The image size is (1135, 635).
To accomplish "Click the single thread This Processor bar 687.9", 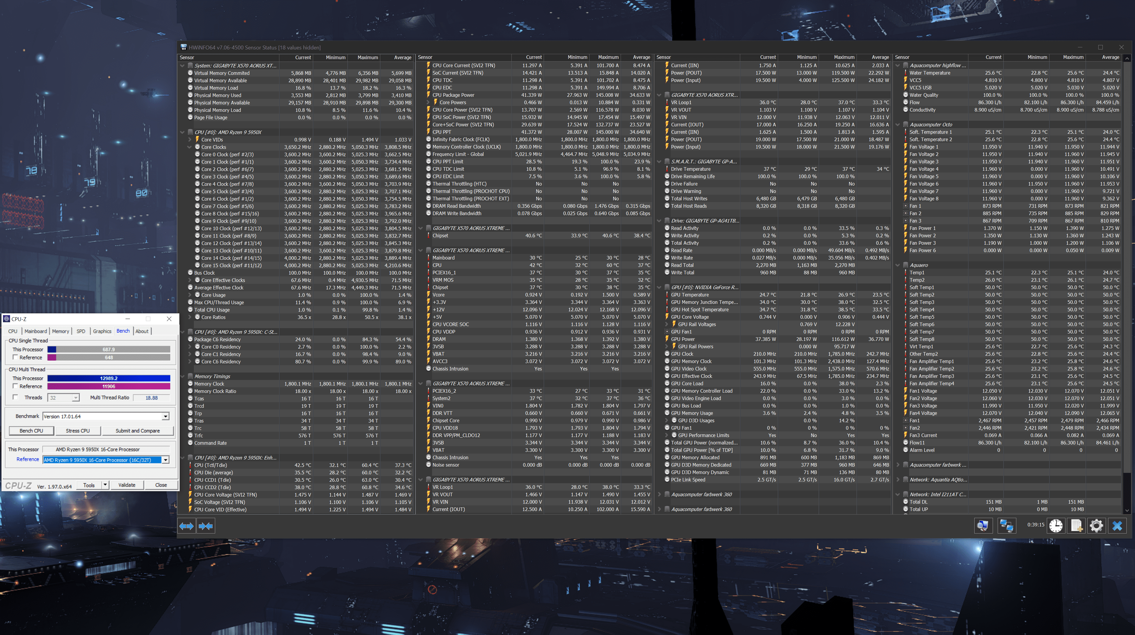I will [109, 349].
